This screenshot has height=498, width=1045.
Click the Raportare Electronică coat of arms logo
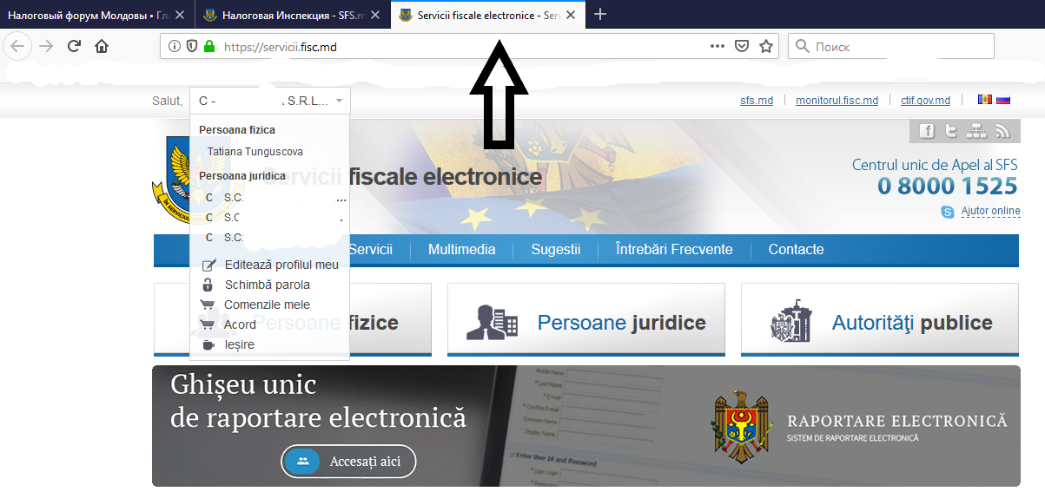tap(742, 427)
